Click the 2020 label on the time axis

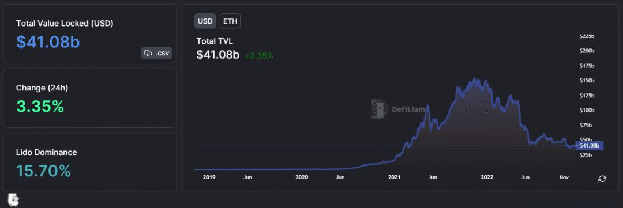[x=302, y=177]
